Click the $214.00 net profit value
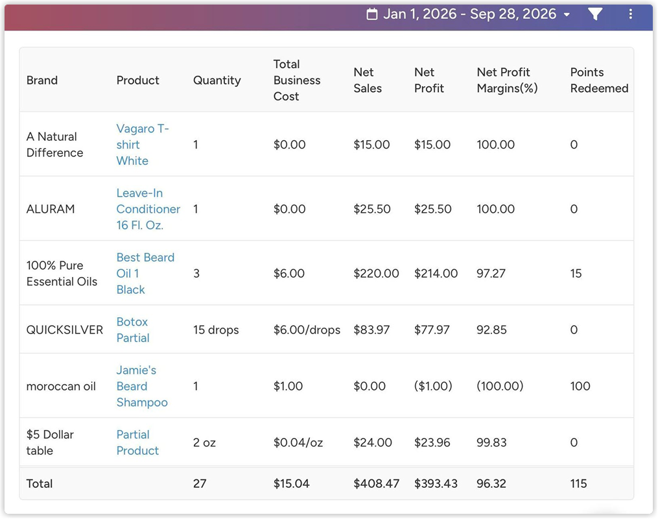 point(436,273)
